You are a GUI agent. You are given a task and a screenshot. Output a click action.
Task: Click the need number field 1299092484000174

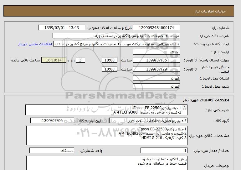click(156, 28)
